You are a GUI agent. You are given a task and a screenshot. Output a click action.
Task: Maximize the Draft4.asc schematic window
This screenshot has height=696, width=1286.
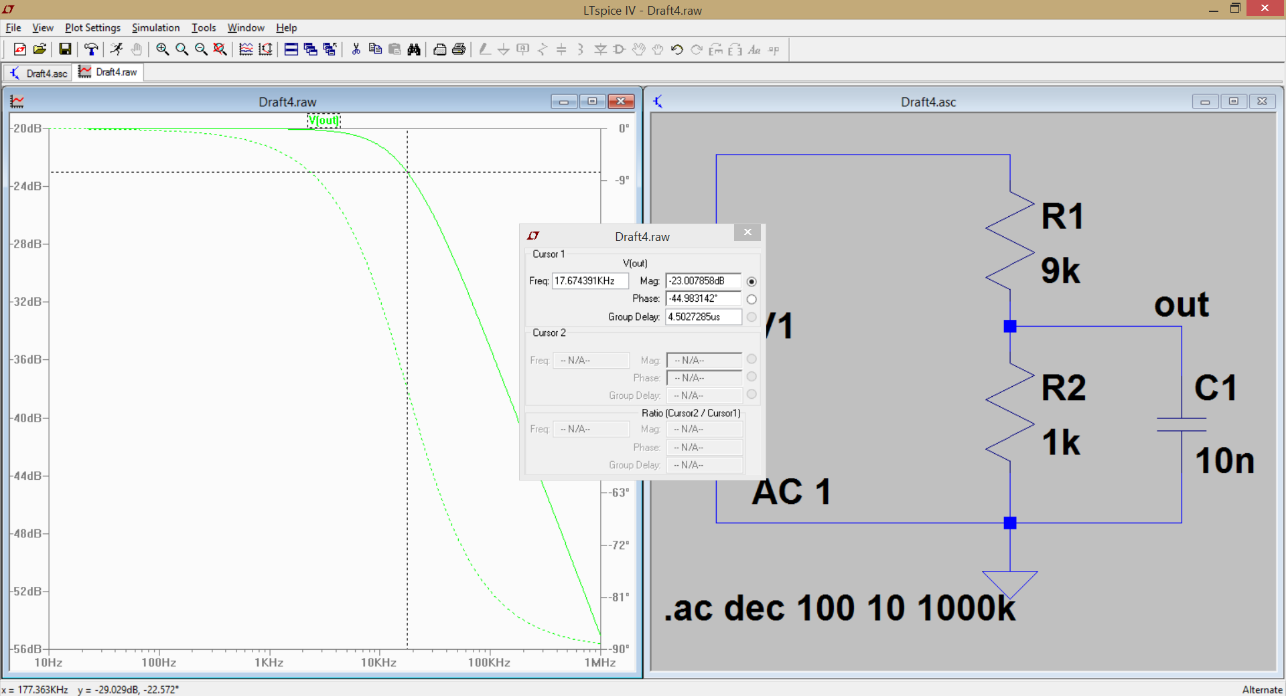pyautogui.click(x=1233, y=101)
